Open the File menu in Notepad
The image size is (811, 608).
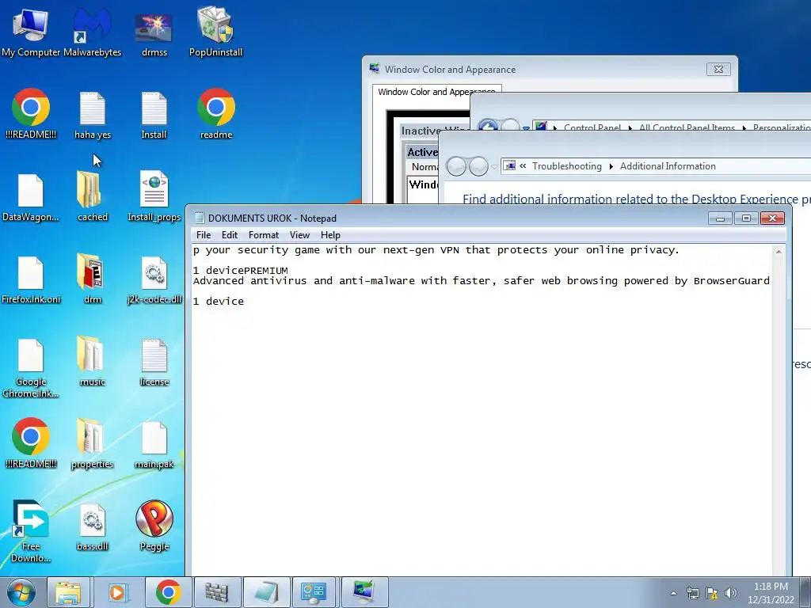204,234
